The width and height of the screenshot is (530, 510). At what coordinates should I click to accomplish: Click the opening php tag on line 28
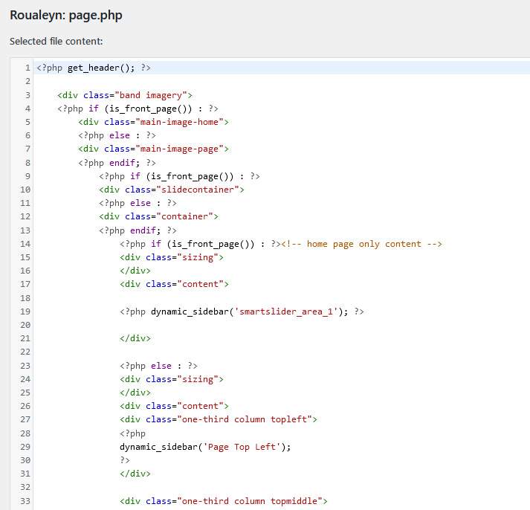(132, 433)
